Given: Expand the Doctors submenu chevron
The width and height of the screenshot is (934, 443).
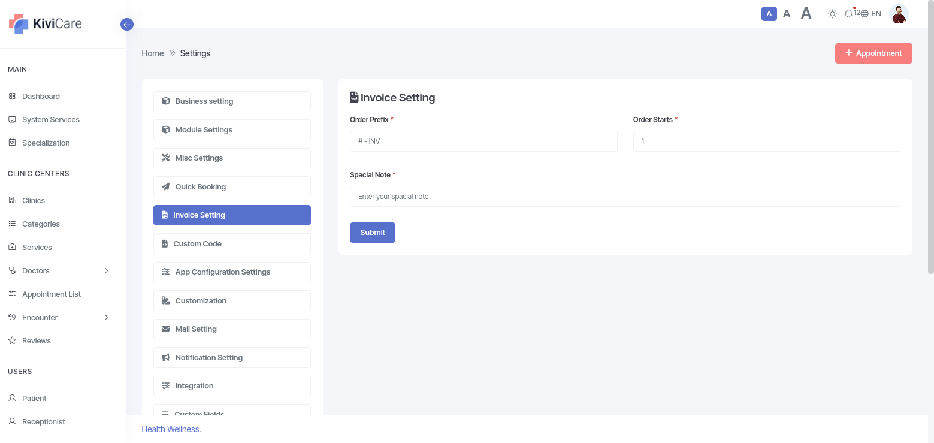Looking at the screenshot, I should pos(107,270).
